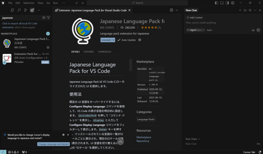Select the Extension Pack for Java list item
This screenshot has width=263, height=154.
pos(26,58)
